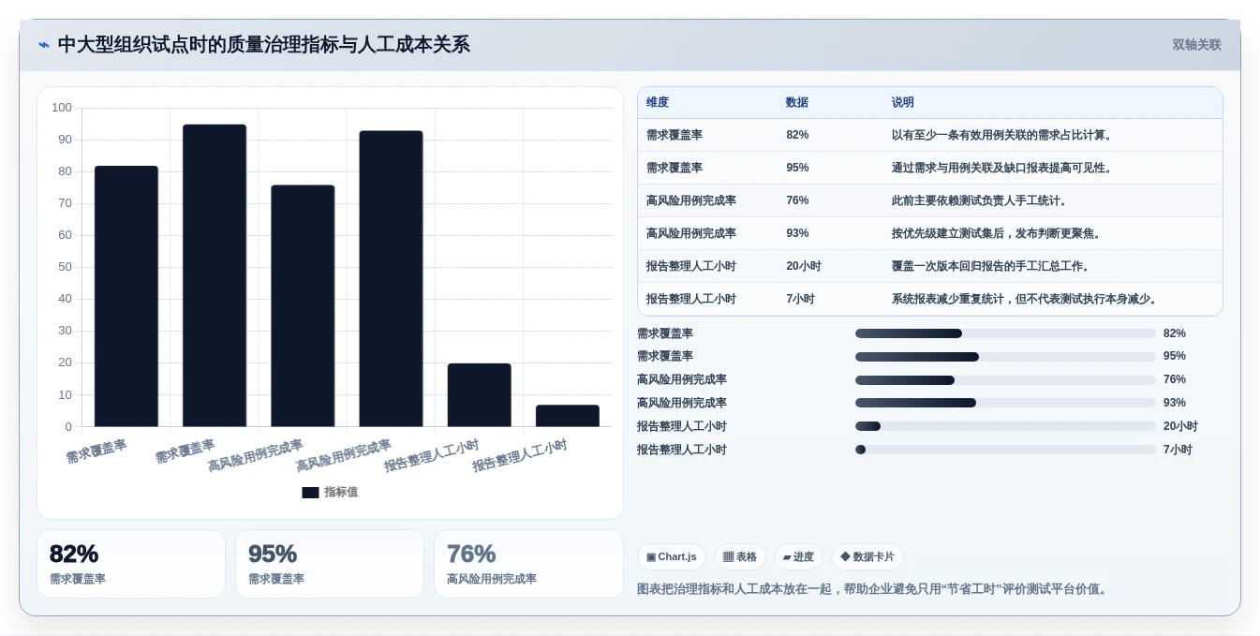This screenshot has width=1260, height=636.
Task: Click table description 此前主要依赖测试负责人手工统计。
Action: click(x=981, y=201)
